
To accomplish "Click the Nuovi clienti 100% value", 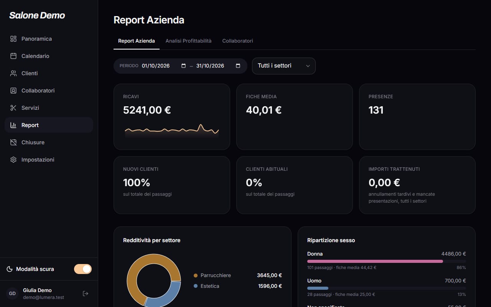I will [x=137, y=182].
